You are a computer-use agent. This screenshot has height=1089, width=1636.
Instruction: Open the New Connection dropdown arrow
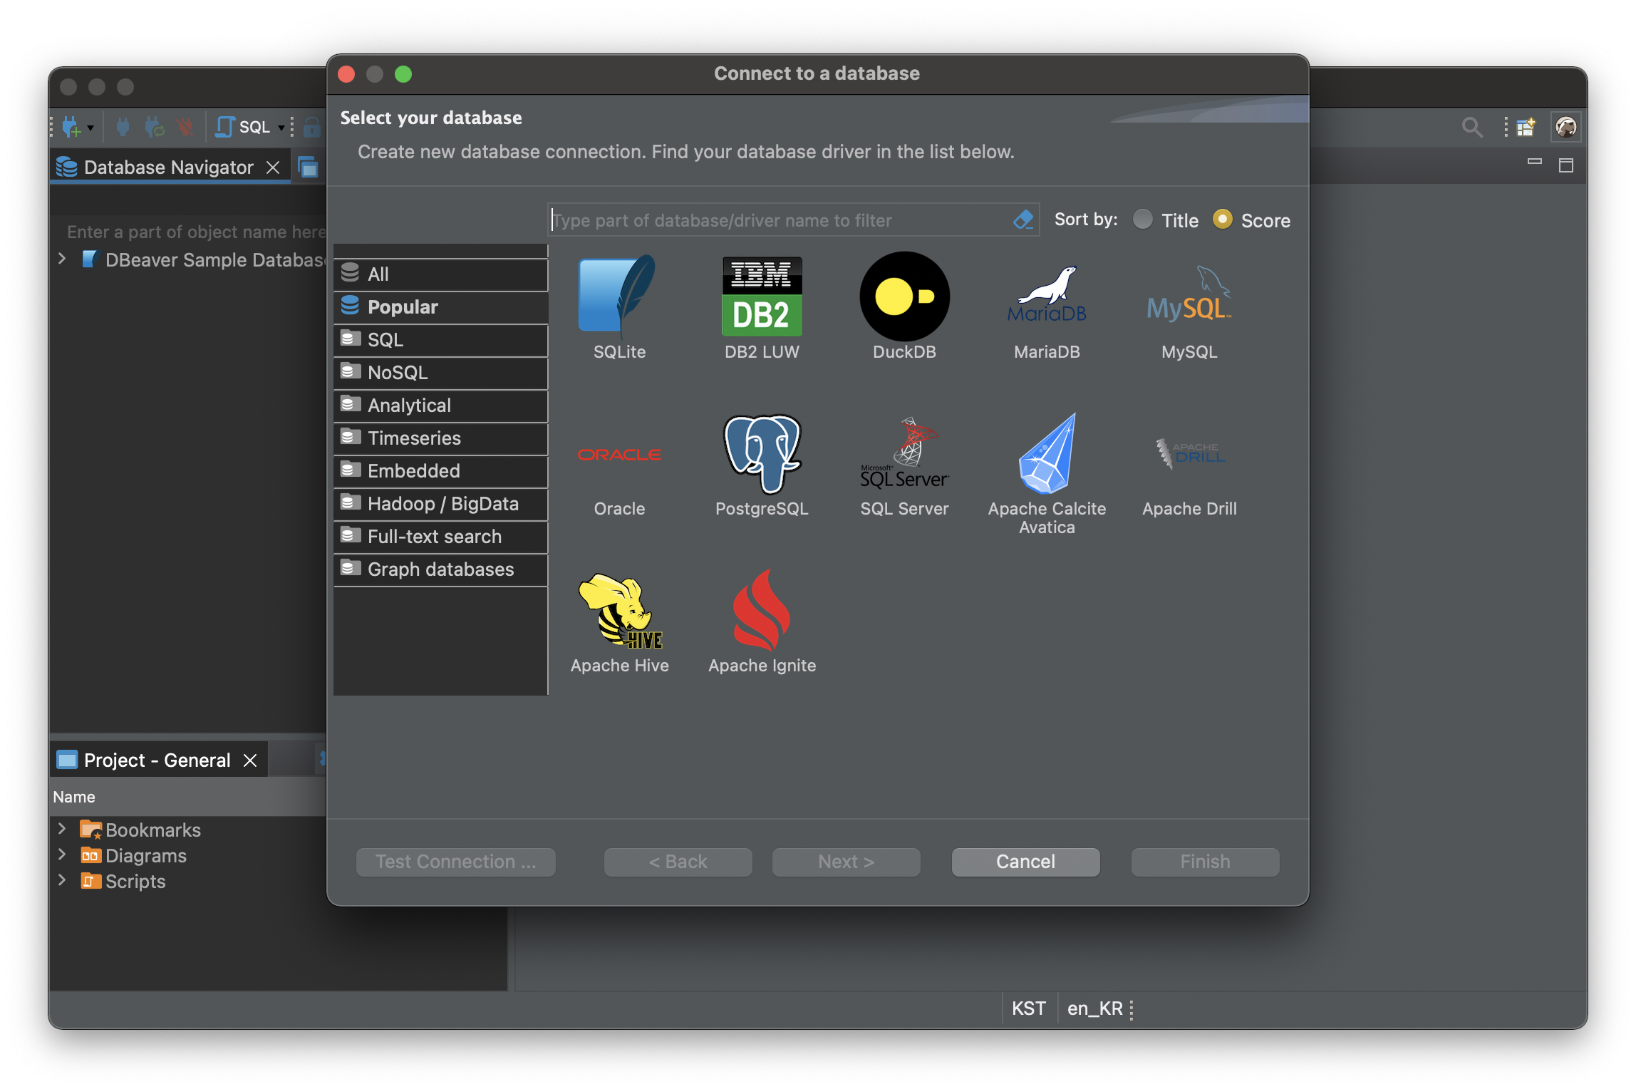tap(90, 128)
